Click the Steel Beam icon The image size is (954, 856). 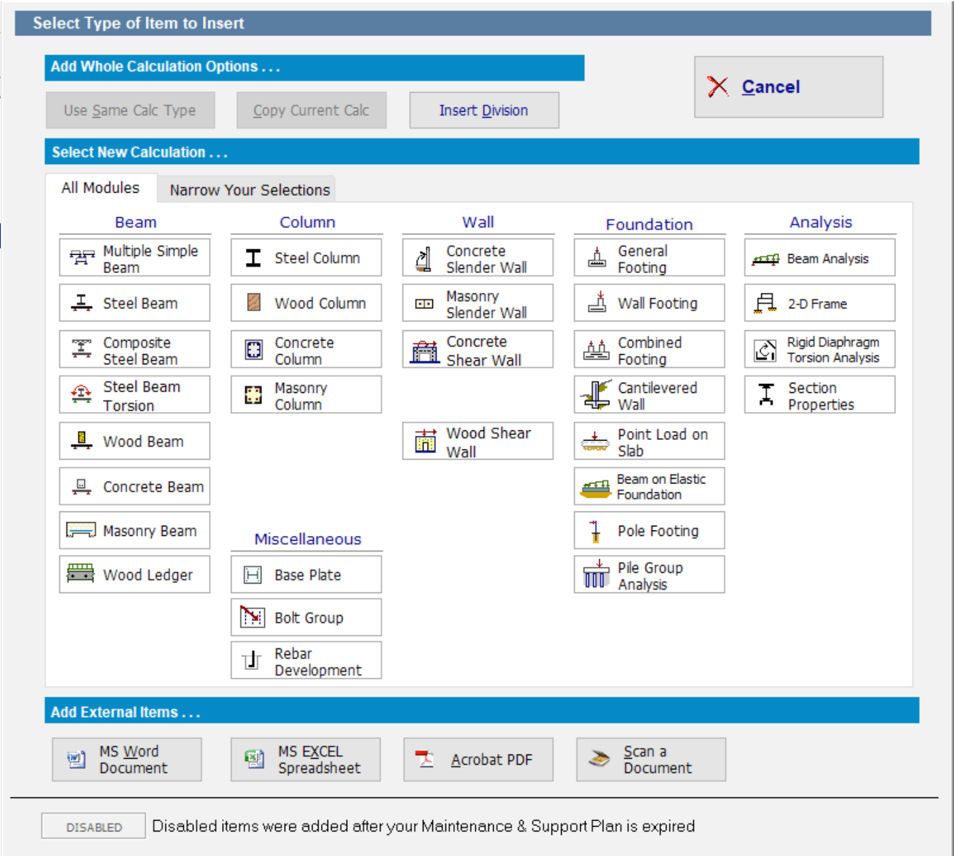[82, 303]
